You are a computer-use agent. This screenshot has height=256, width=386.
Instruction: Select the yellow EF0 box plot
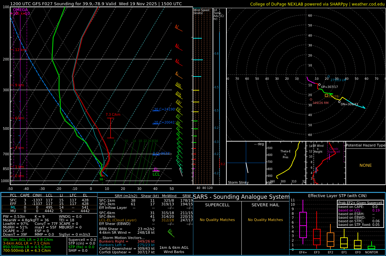coord(358,244)
